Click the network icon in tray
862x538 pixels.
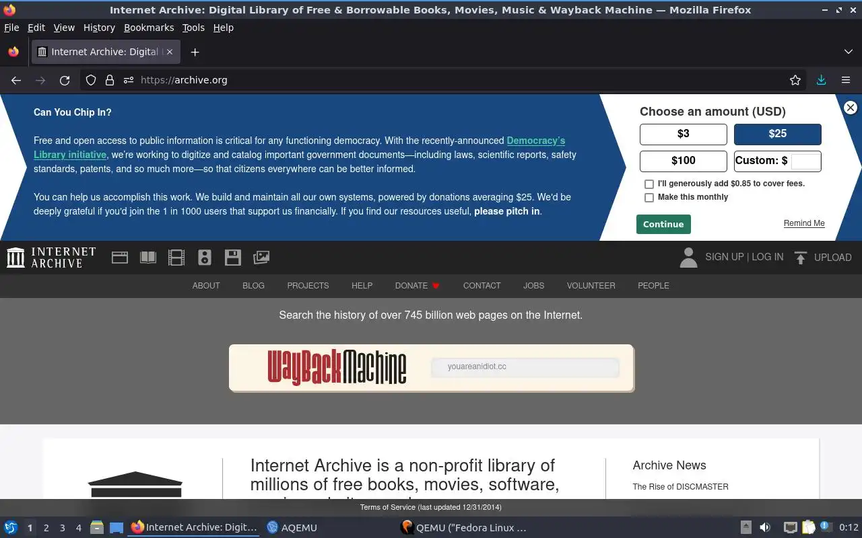[x=790, y=528]
